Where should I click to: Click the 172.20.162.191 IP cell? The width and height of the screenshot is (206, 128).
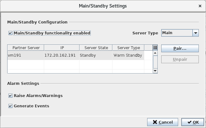[62, 55]
